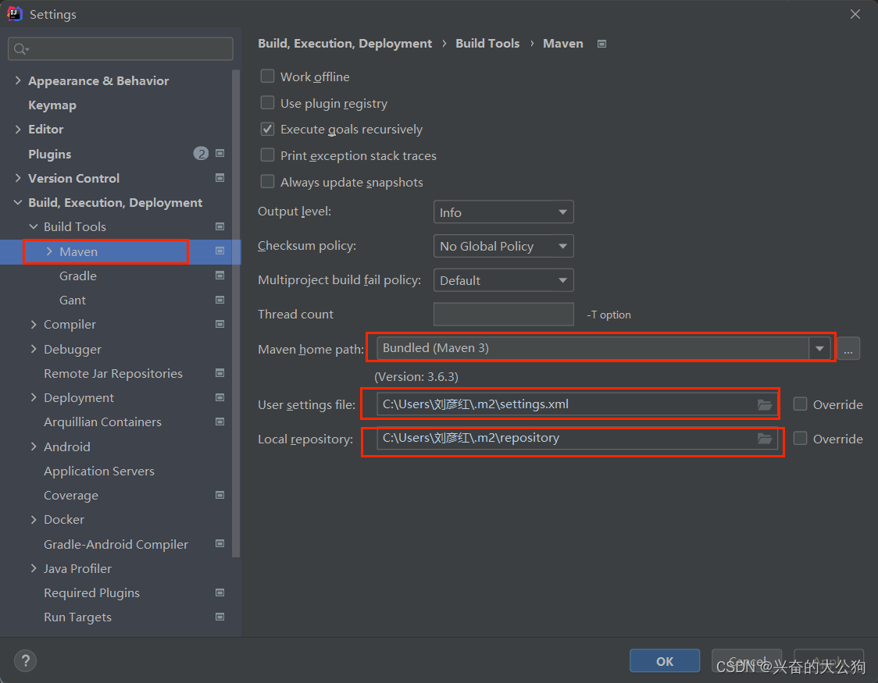
Task: Click project-settings icon on Gradle-Android Compiler row
Action: pyautogui.click(x=220, y=544)
